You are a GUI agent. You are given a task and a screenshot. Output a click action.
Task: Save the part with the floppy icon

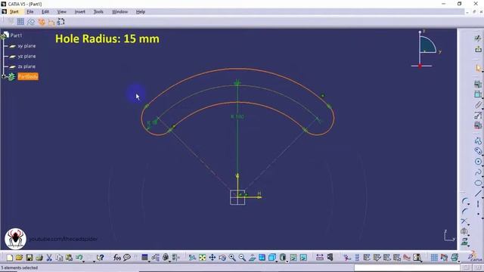[x=29, y=258]
